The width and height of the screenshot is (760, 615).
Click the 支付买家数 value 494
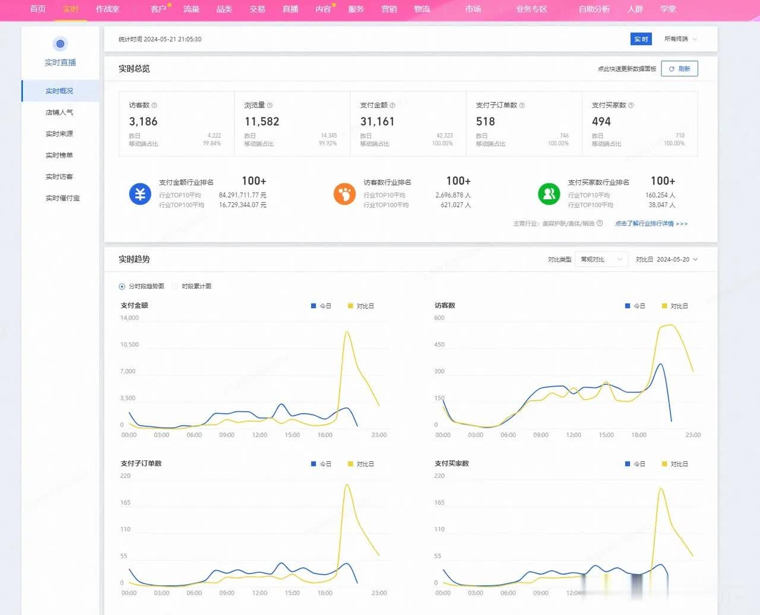pos(601,122)
